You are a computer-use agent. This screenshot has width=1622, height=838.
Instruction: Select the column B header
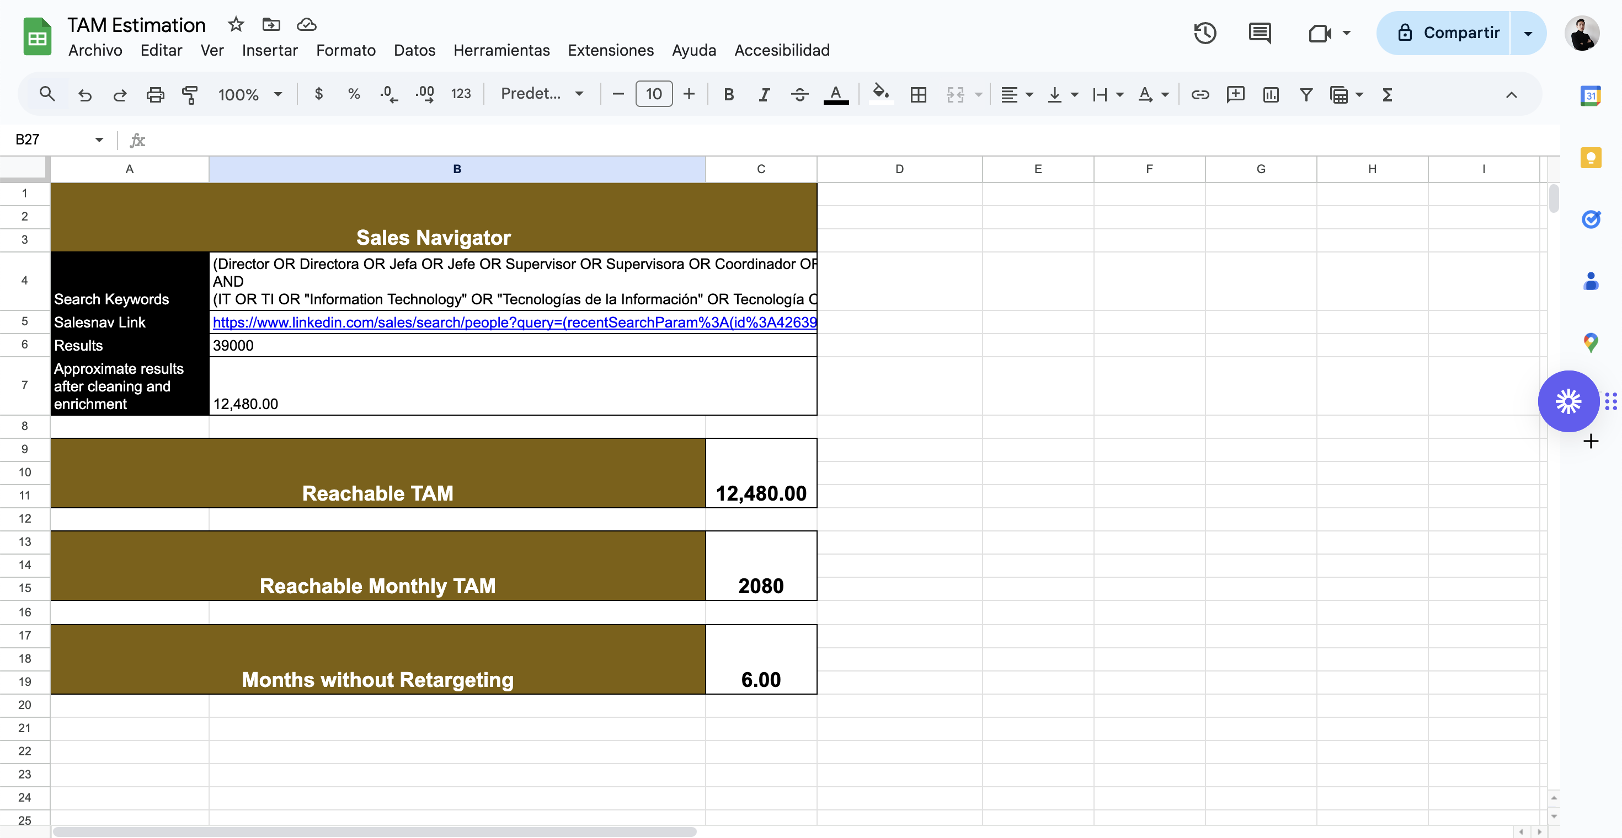point(456,169)
